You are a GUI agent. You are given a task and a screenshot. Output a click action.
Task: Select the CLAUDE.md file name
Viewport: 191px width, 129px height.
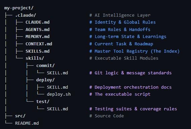click(38, 22)
